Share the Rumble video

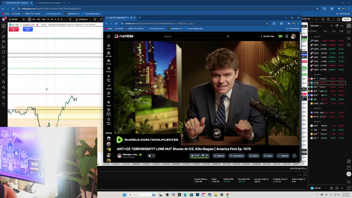tap(254, 156)
